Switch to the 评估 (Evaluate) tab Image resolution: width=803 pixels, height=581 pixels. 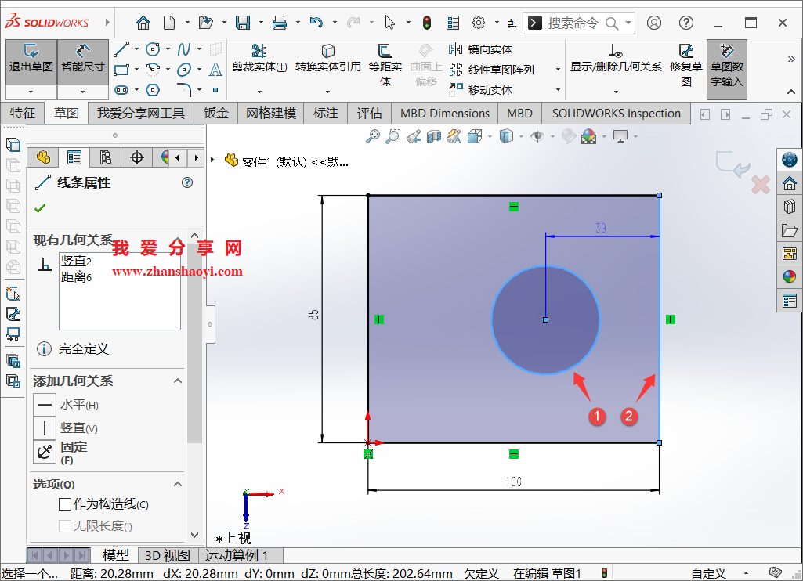(369, 113)
